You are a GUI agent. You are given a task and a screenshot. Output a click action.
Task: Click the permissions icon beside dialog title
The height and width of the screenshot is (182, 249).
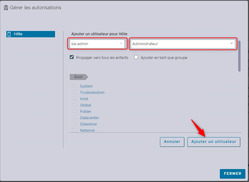[x=6, y=8]
